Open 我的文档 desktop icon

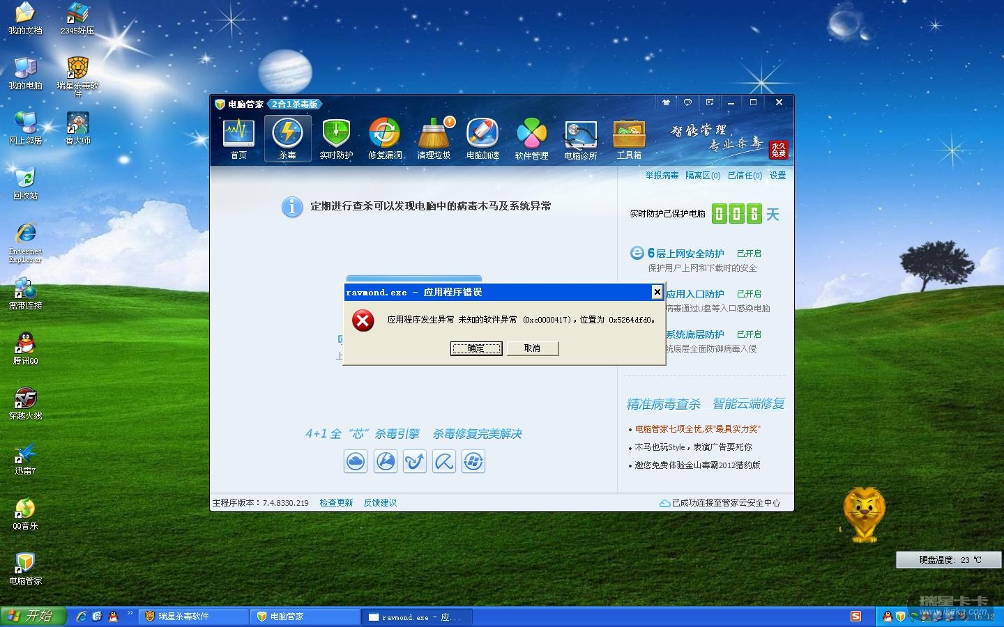tap(25, 19)
